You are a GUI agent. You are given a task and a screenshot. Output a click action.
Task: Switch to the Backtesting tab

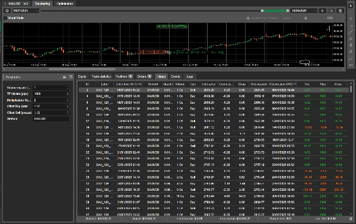42,4
